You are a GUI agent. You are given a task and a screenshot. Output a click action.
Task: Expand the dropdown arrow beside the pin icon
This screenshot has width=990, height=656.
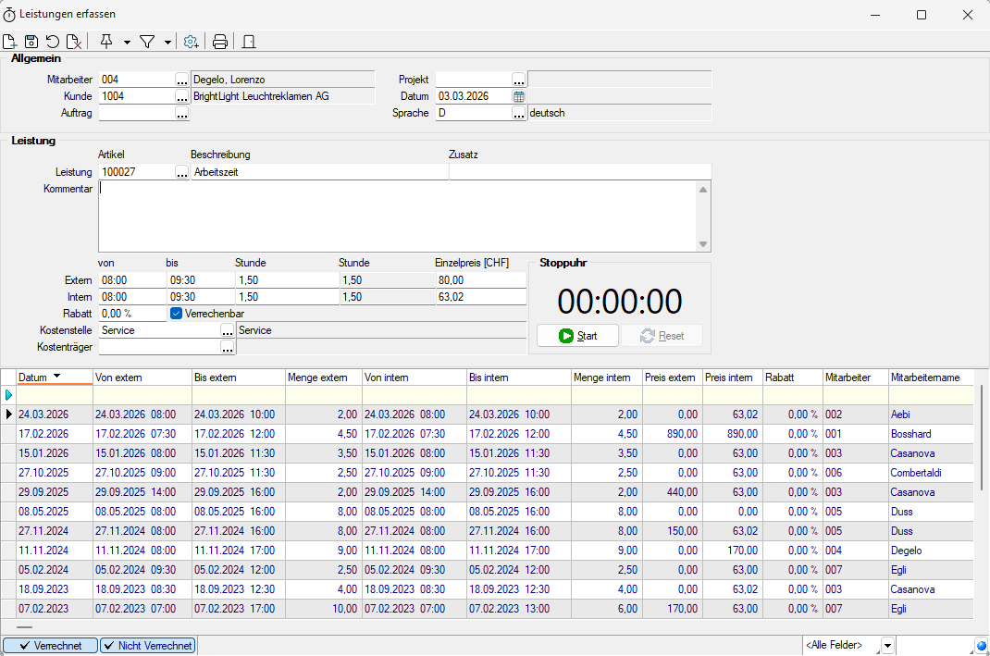point(127,42)
